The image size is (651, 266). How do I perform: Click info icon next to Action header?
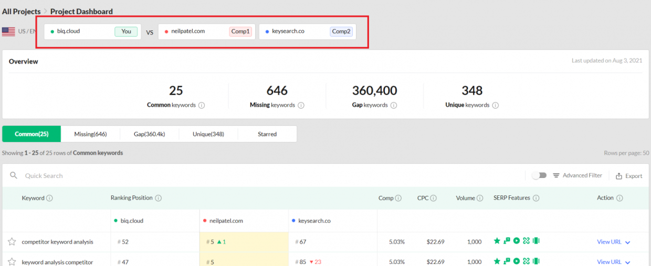(619, 198)
